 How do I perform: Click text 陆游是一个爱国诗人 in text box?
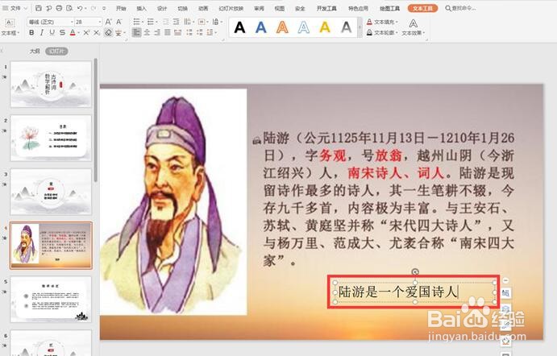click(x=397, y=292)
